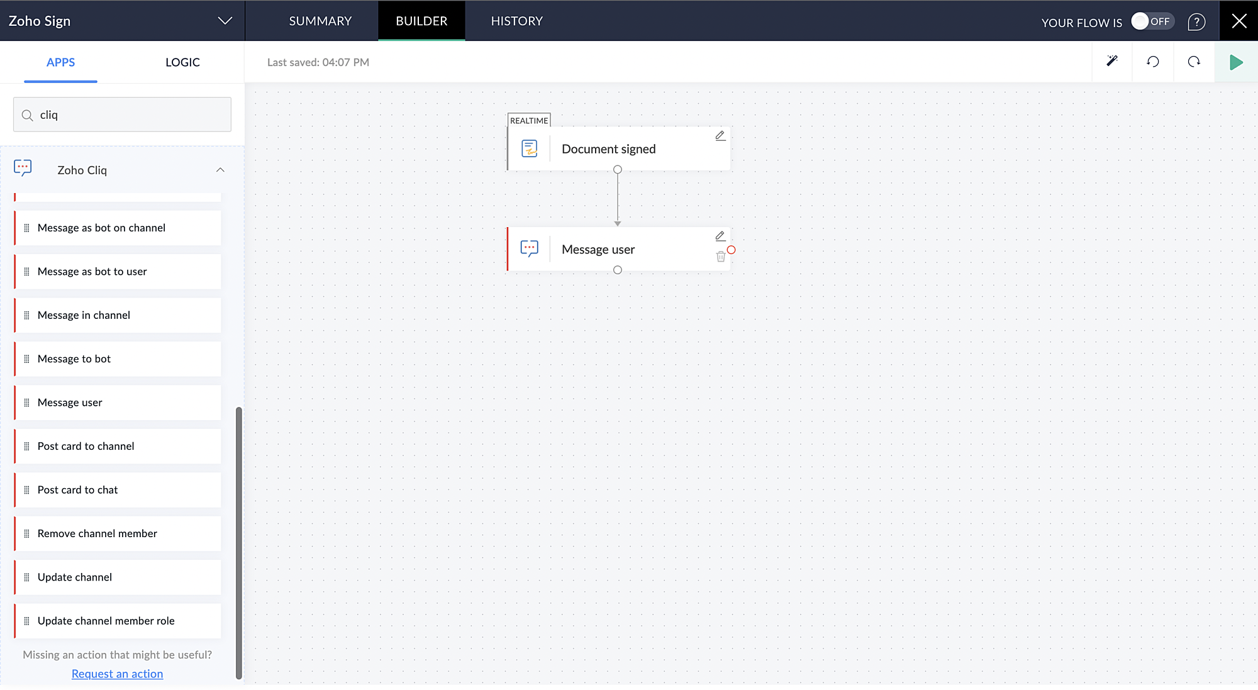Edit the Document signed trigger pencil icon
Screen dimensions: 1258x690
coord(720,135)
